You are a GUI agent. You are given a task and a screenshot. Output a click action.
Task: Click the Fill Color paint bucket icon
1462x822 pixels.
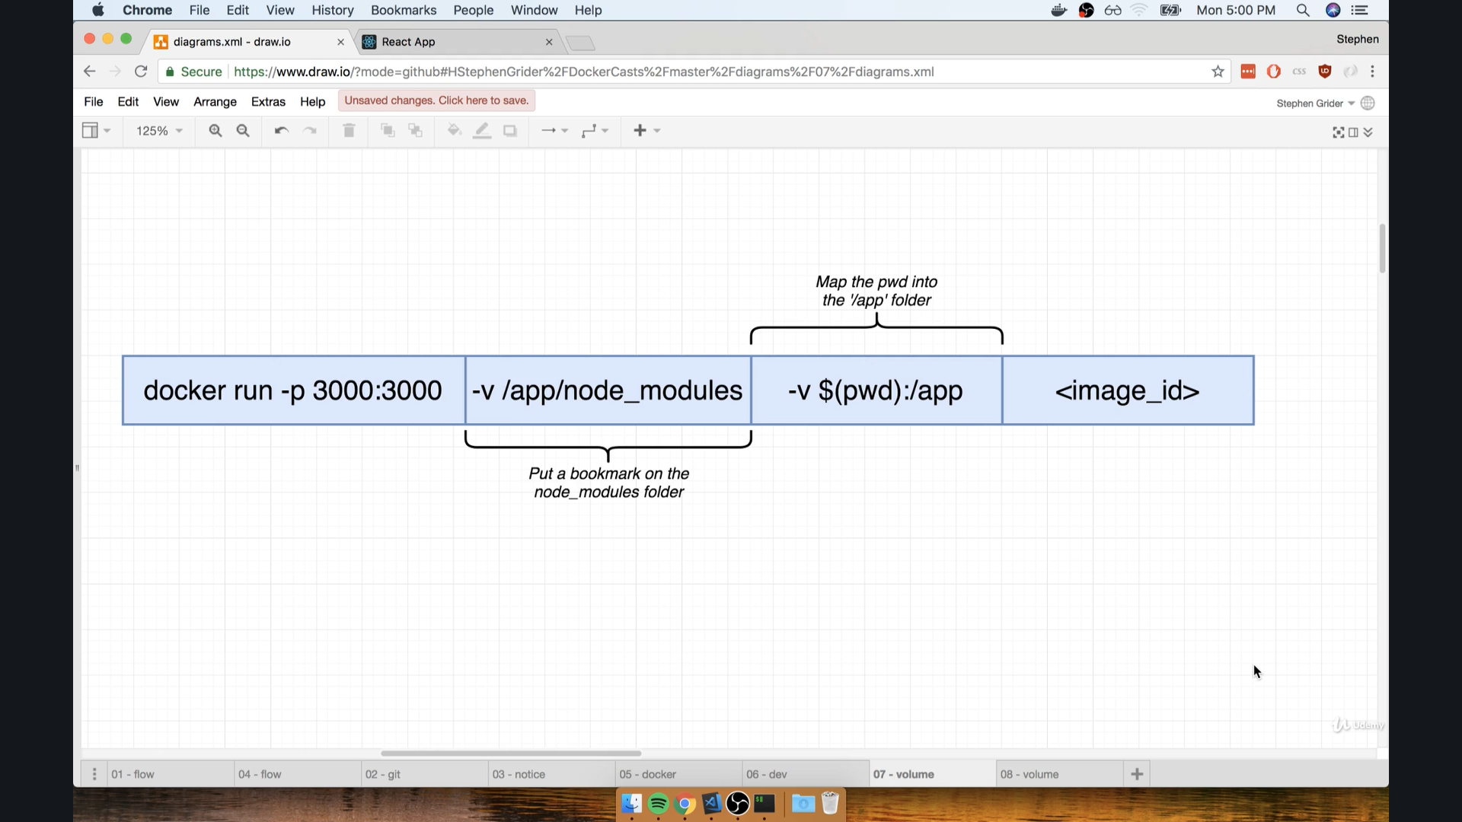pos(453,130)
